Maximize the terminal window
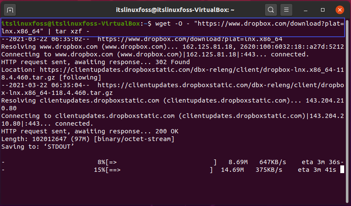 point(323,10)
